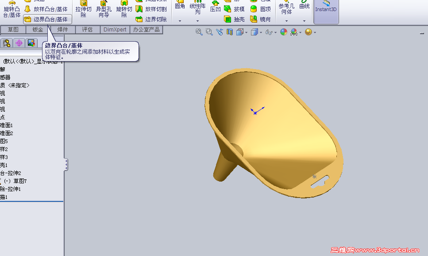Open the Display Style dropdown arrow

coord(261,32)
